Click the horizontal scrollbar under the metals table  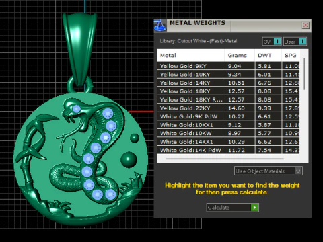(225, 159)
